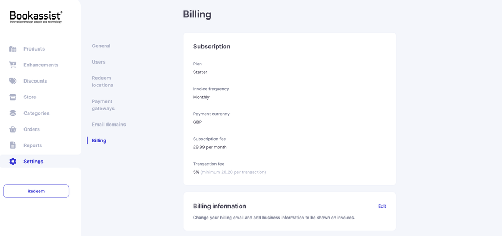The image size is (502, 236).
Task: Go to Payment gateways settings
Action: click(x=103, y=105)
